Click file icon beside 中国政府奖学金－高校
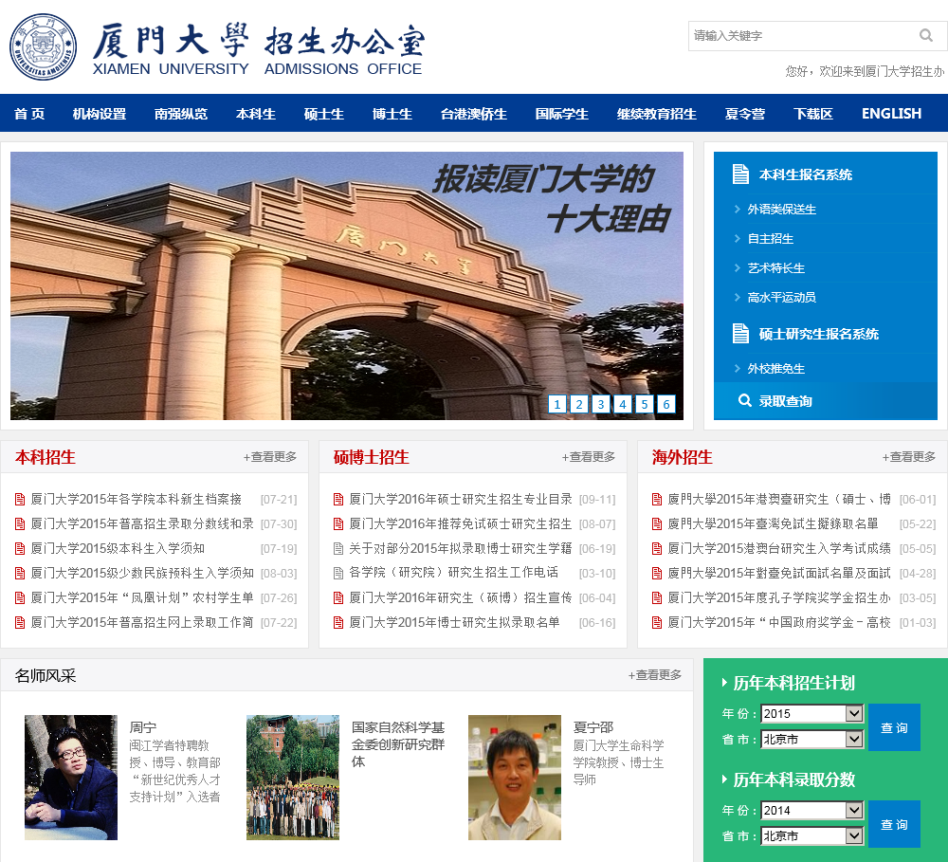 pyautogui.click(x=657, y=622)
